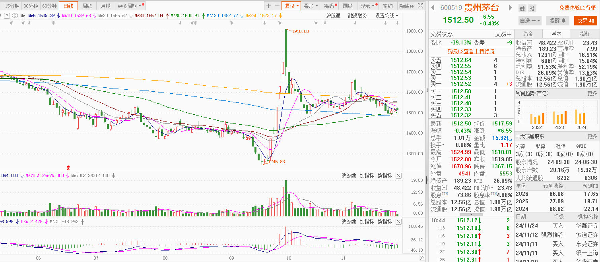
Task: Select the 周线 weekly chart tab
Action: pyautogui.click(x=87, y=6)
